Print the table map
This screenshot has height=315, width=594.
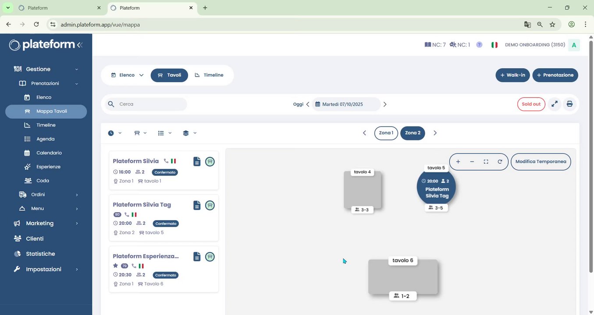click(569, 104)
